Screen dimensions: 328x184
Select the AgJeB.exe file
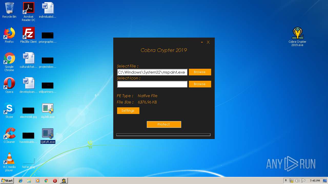(48, 110)
